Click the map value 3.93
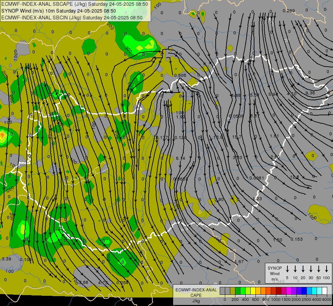Viewport: 333px width, 306px height. tap(237, 157)
